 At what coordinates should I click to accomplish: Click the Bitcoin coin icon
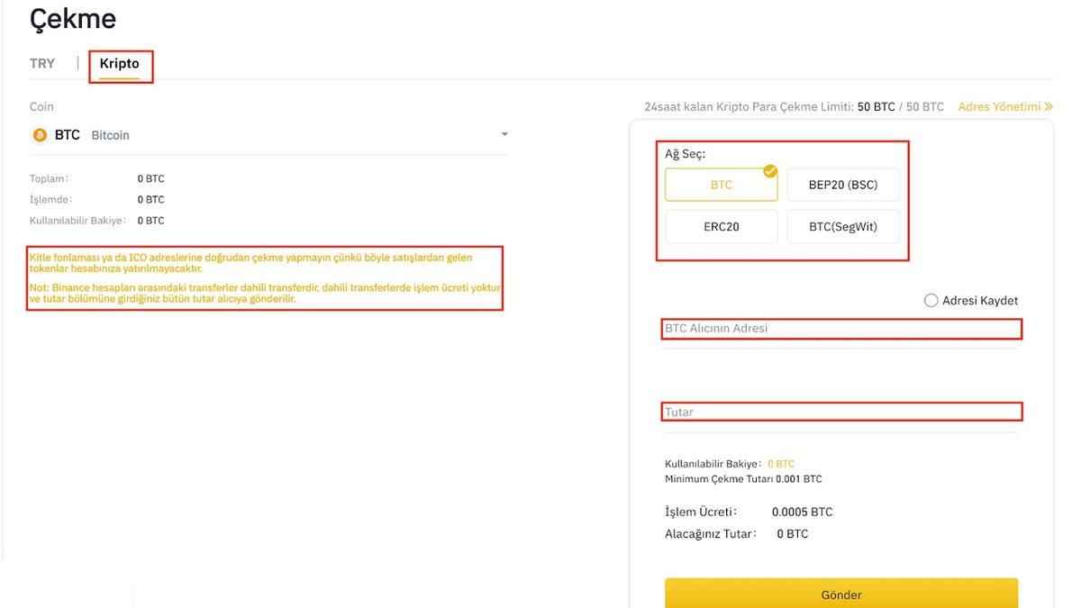[x=38, y=134]
